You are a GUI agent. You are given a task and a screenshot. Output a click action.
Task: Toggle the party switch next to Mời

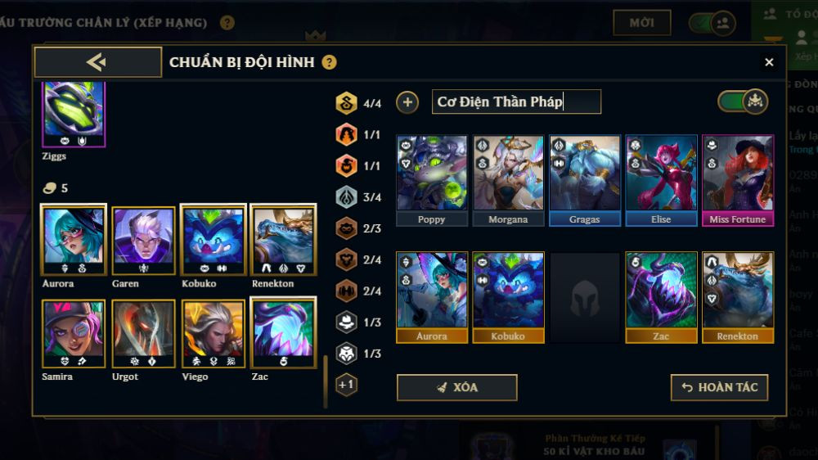pyautogui.click(x=712, y=23)
